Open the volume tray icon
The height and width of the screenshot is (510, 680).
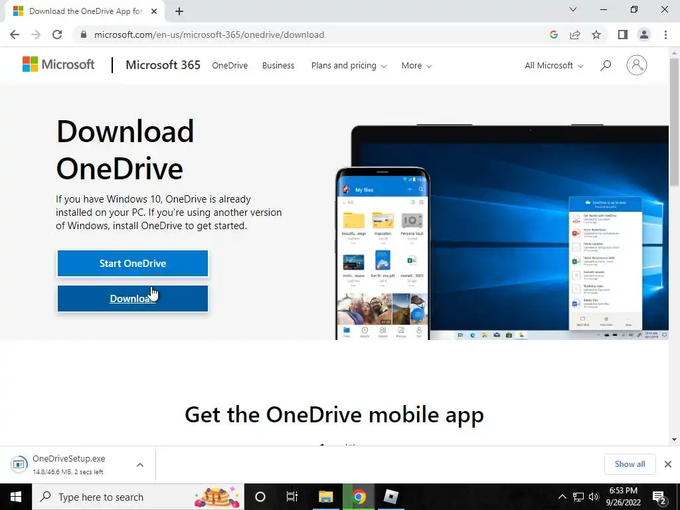click(x=594, y=497)
